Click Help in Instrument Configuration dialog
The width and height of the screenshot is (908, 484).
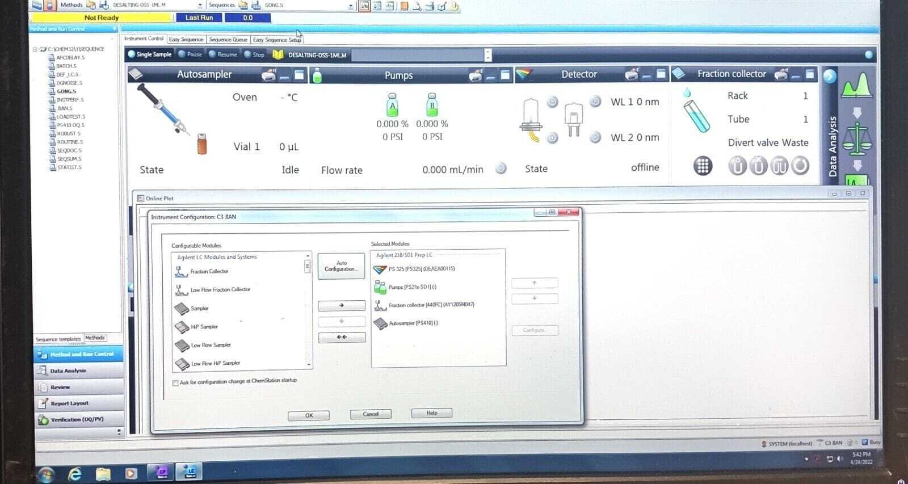pos(432,413)
